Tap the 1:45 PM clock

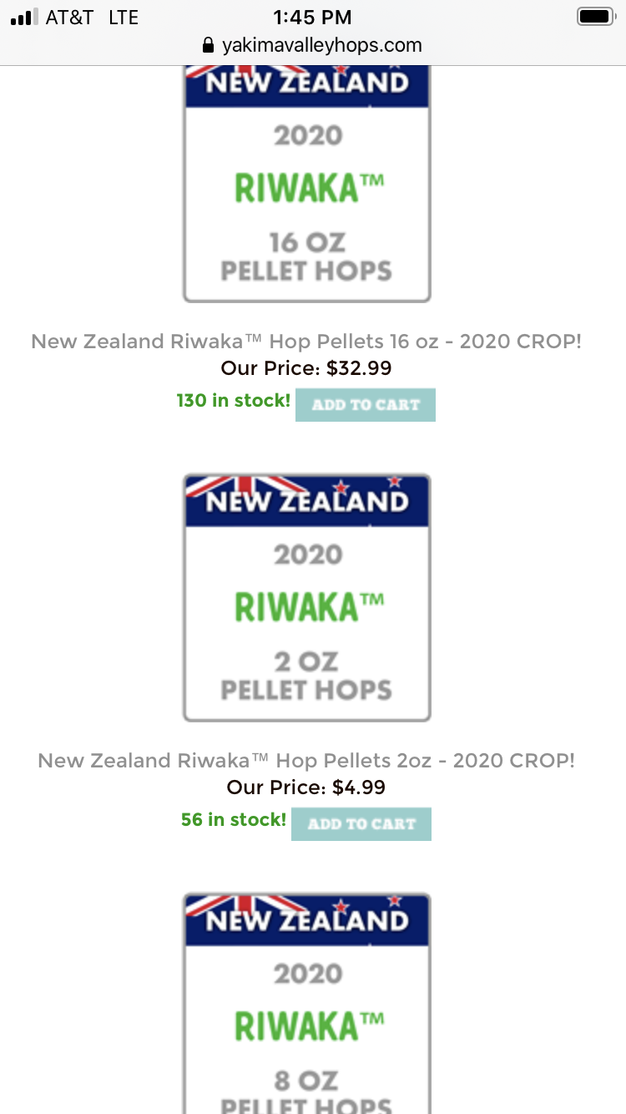click(x=313, y=17)
